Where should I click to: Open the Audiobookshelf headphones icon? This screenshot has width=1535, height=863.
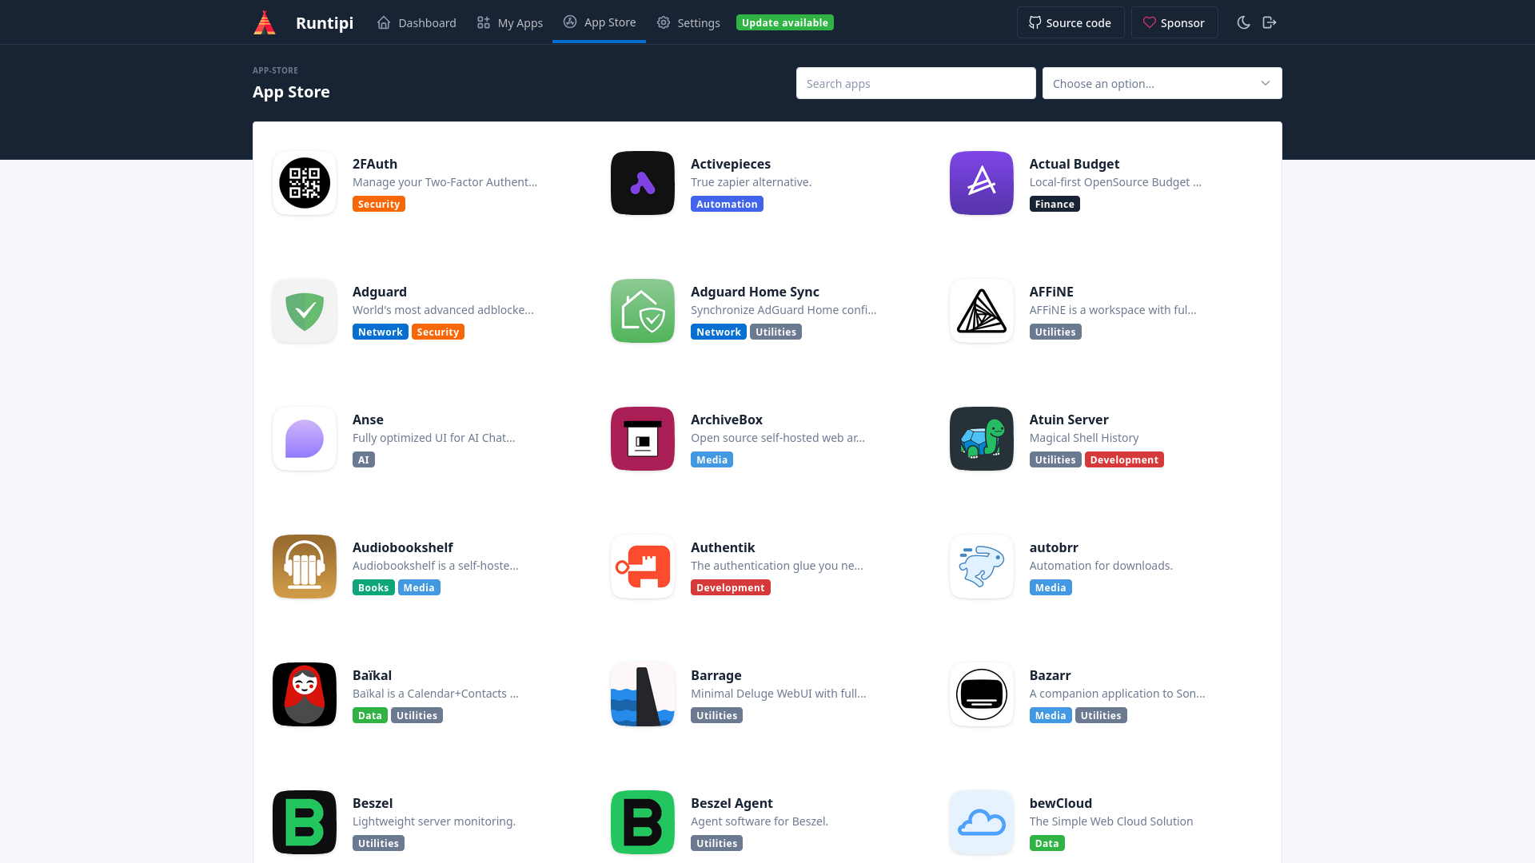pos(304,566)
